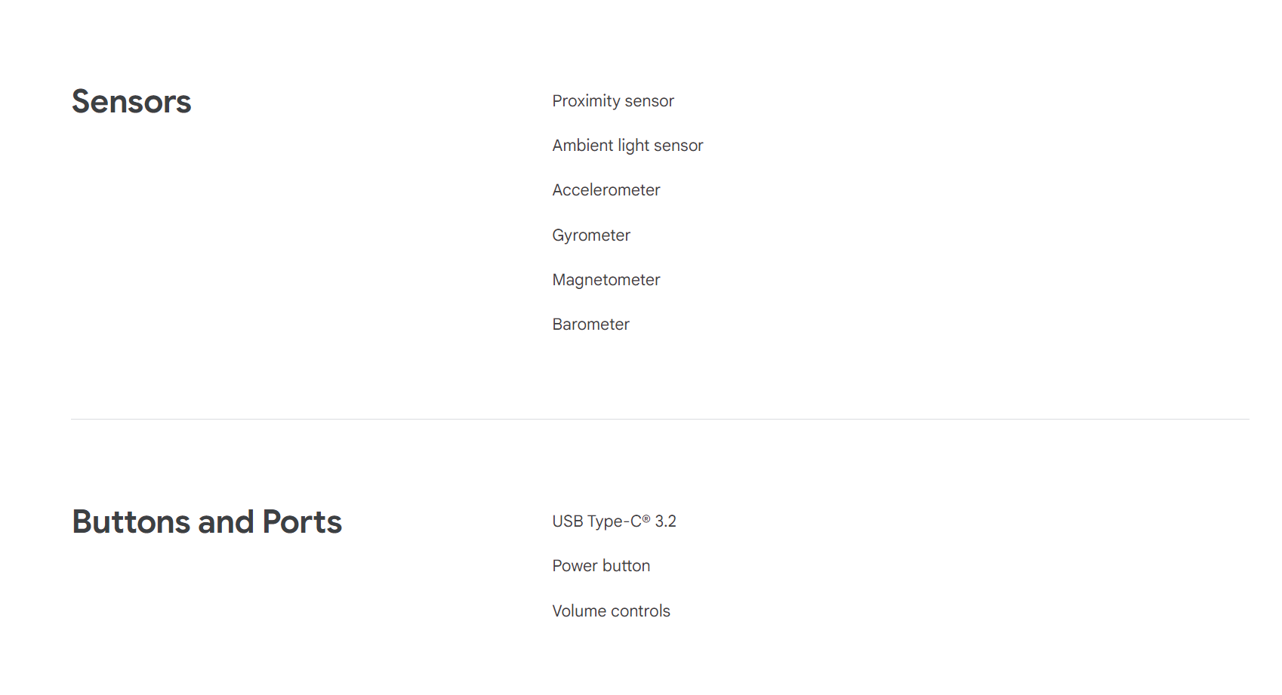This screenshot has width=1282, height=695.
Task: Click the horizontal divider between sections
Action: [660, 419]
